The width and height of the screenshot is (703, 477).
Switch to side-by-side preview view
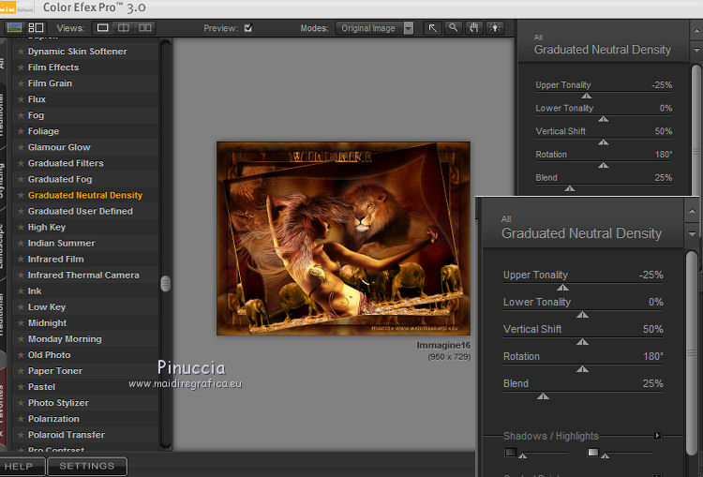(145, 28)
